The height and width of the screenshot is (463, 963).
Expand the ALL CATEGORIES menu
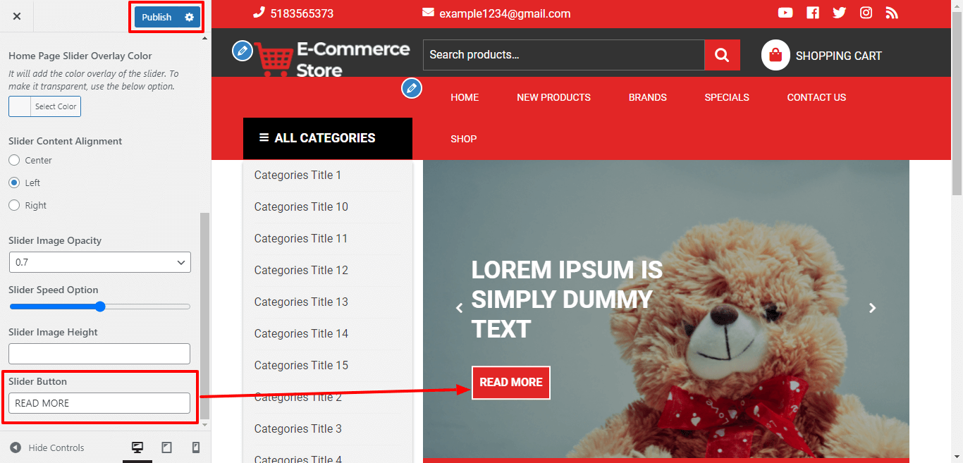327,138
